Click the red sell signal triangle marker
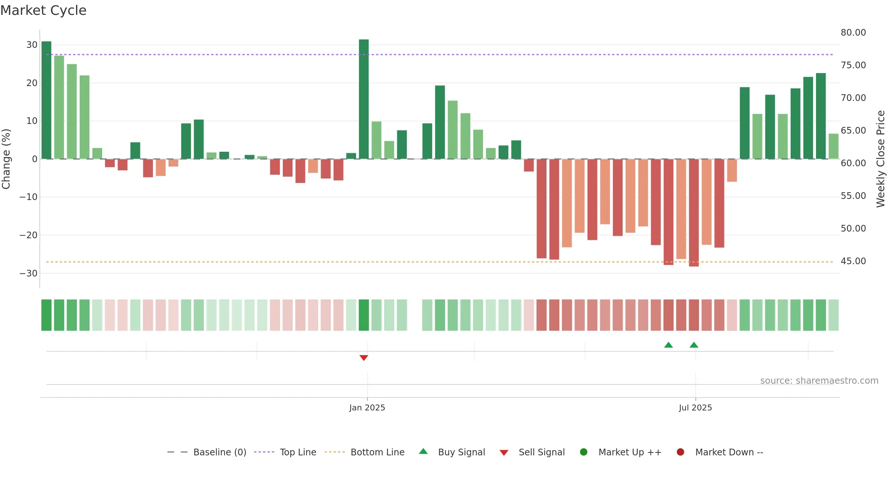The width and height of the screenshot is (891, 501). pyautogui.click(x=364, y=358)
